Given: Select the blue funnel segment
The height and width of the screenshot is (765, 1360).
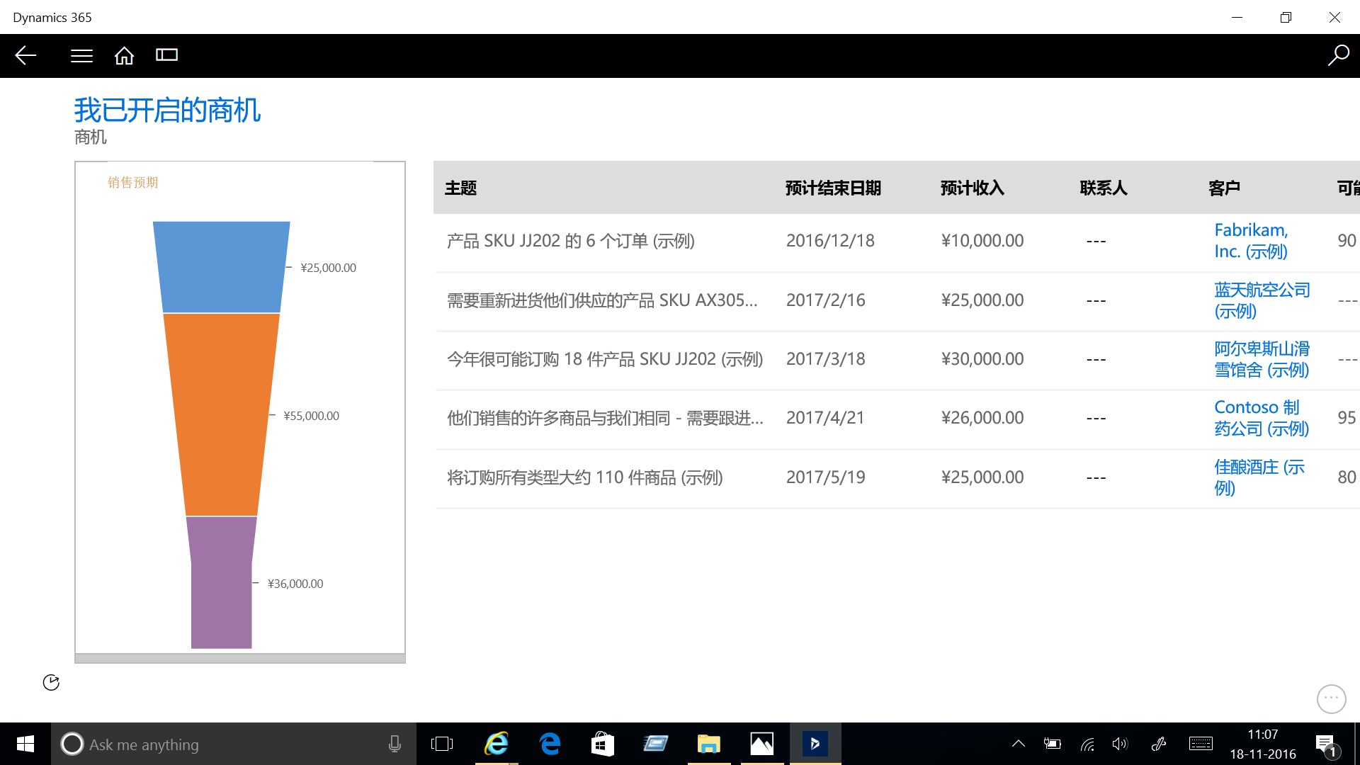Looking at the screenshot, I should tap(221, 267).
